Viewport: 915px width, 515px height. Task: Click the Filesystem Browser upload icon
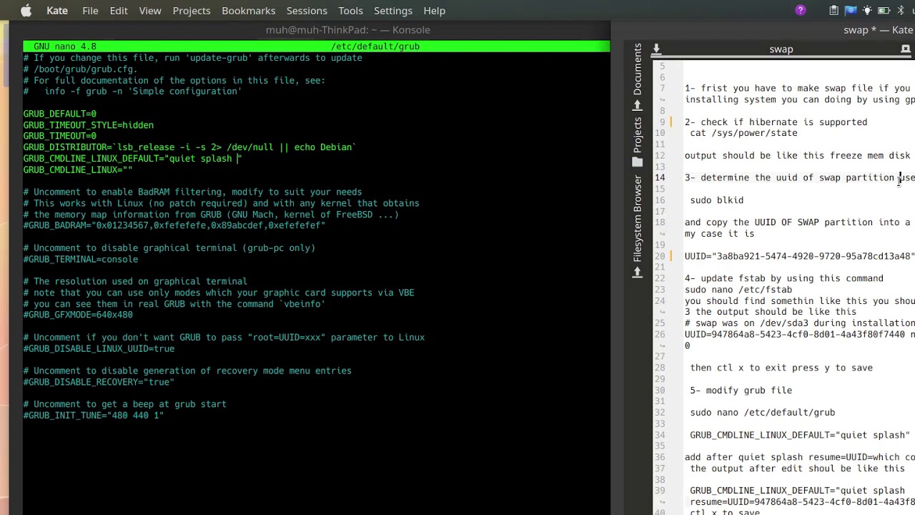pos(637,272)
